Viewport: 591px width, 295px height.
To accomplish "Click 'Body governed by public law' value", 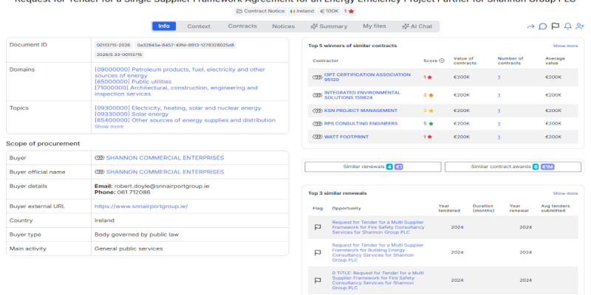I will pyautogui.click(x=137, y=235).
